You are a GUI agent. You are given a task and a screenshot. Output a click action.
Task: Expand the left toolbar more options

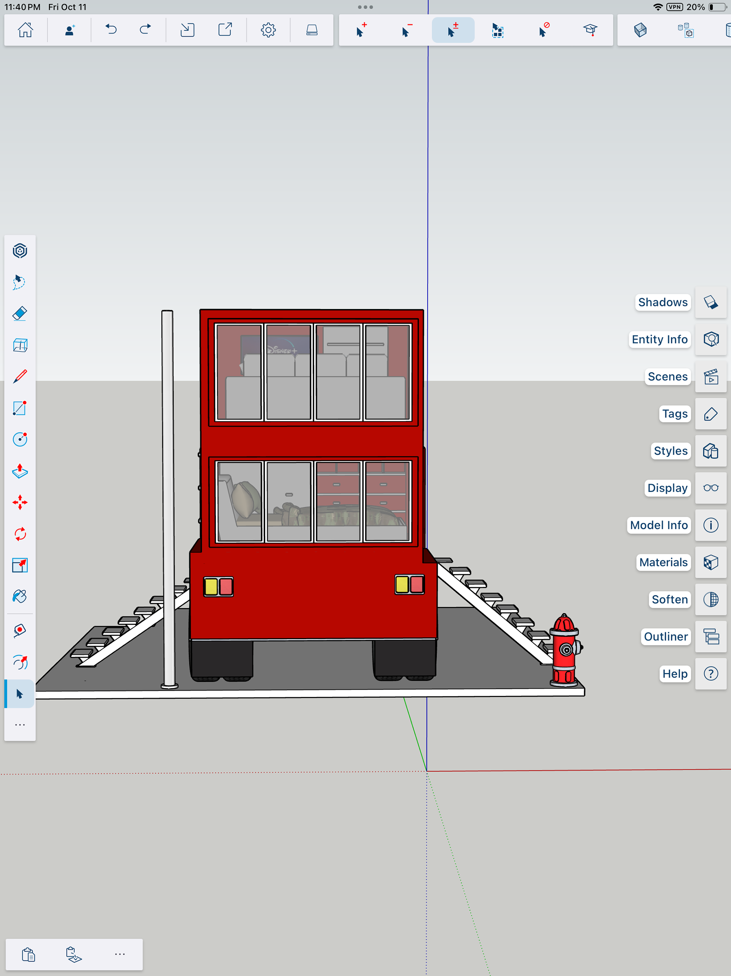pyautogui.click(x=20, y=725)
